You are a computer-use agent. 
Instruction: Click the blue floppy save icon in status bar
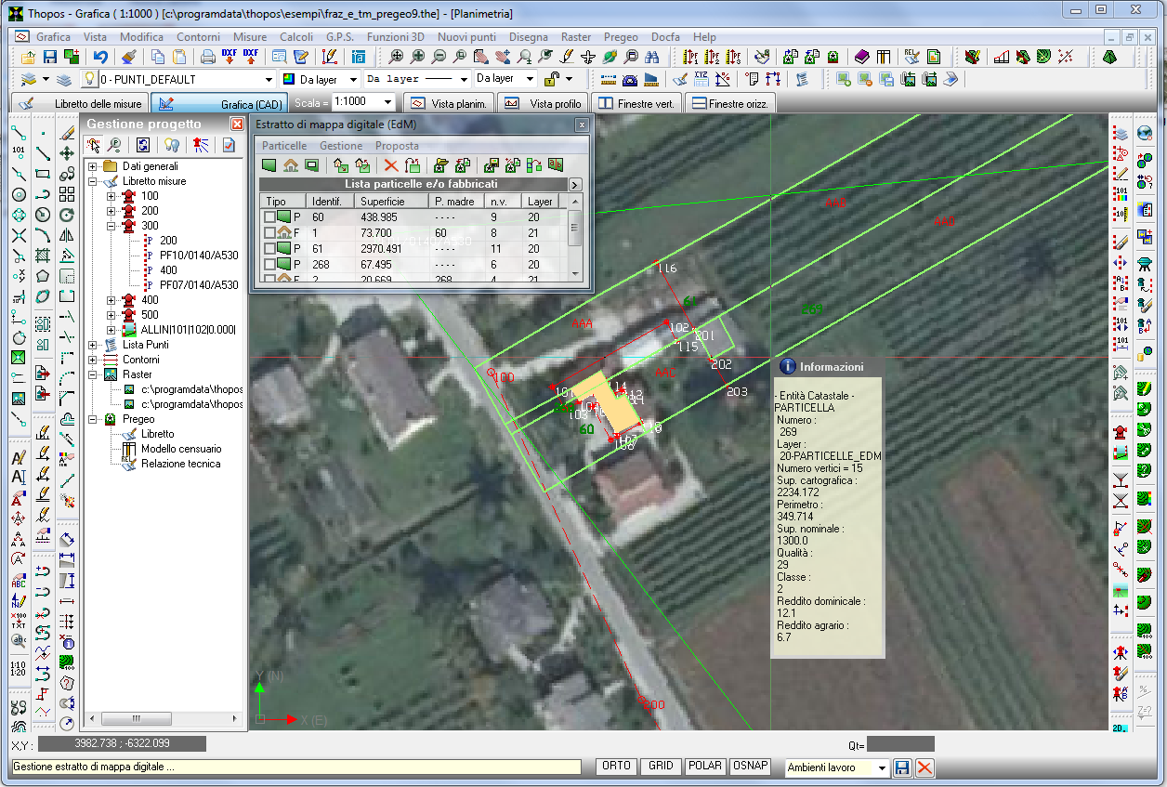coord(901,767)
